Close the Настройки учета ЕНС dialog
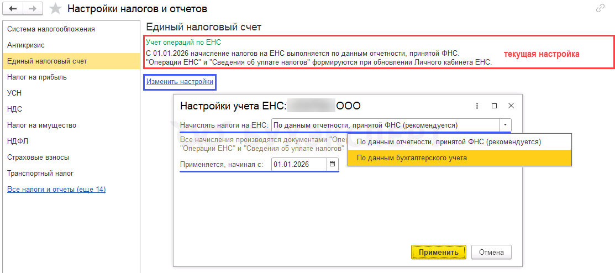The height and width of the screenshot is (273, 615). [x=511, y=106]
